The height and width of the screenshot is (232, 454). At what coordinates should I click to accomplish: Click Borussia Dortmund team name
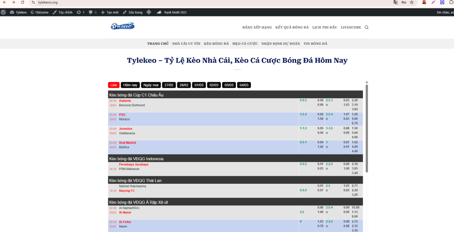tap(132, 105)
